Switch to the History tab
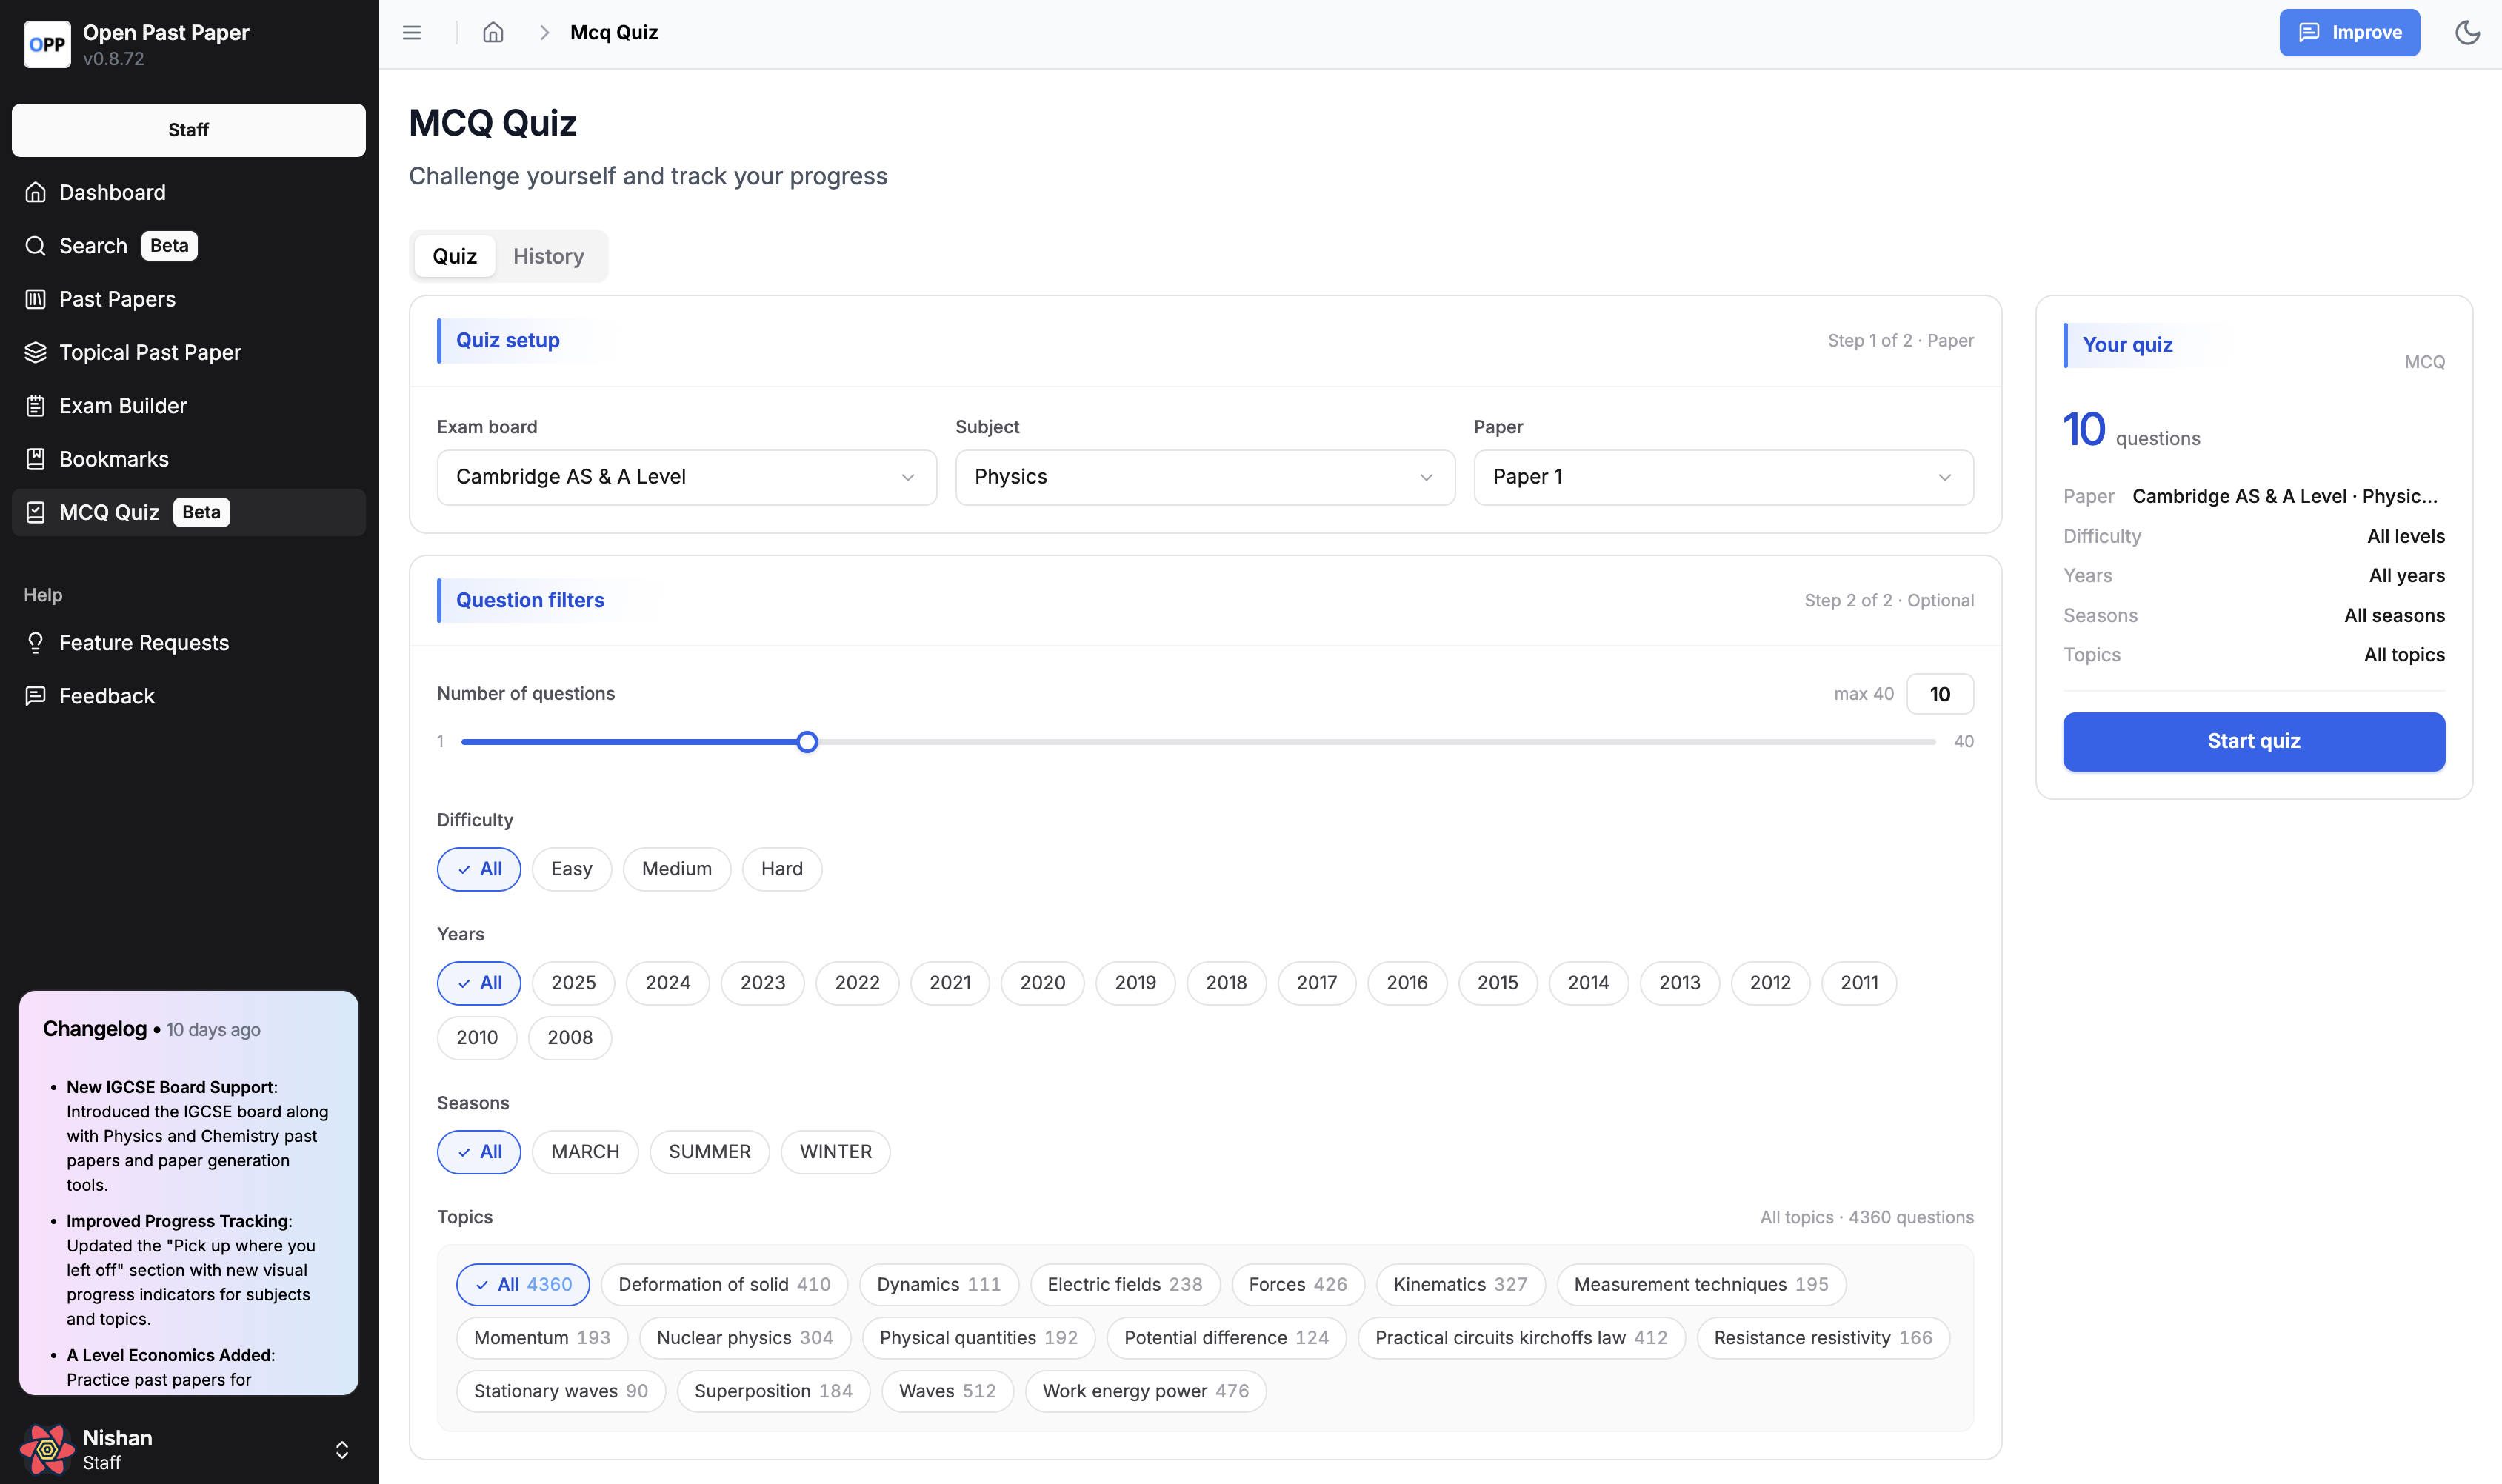This screenshot has height=1484, width=2502. 549,256
